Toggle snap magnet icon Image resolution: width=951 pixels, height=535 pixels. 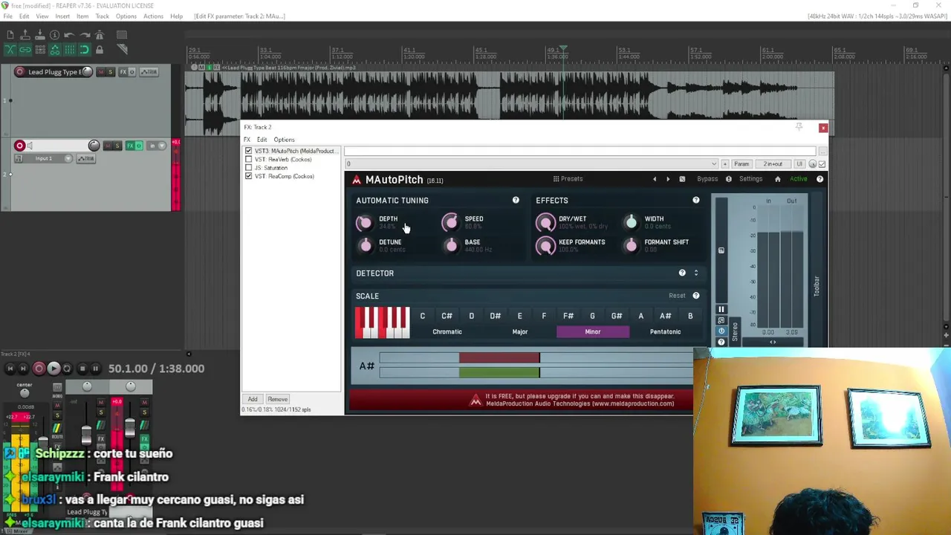pos(85,50)
